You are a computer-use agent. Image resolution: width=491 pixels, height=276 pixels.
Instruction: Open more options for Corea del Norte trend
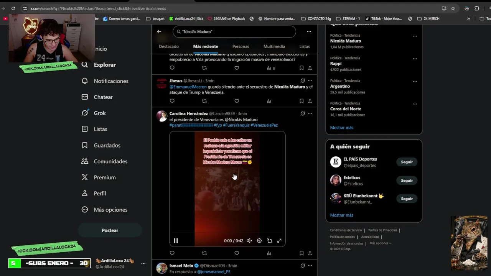(415, 104)
